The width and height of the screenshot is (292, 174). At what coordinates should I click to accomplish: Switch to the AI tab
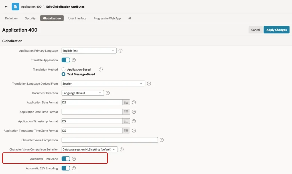pos(129,18)
